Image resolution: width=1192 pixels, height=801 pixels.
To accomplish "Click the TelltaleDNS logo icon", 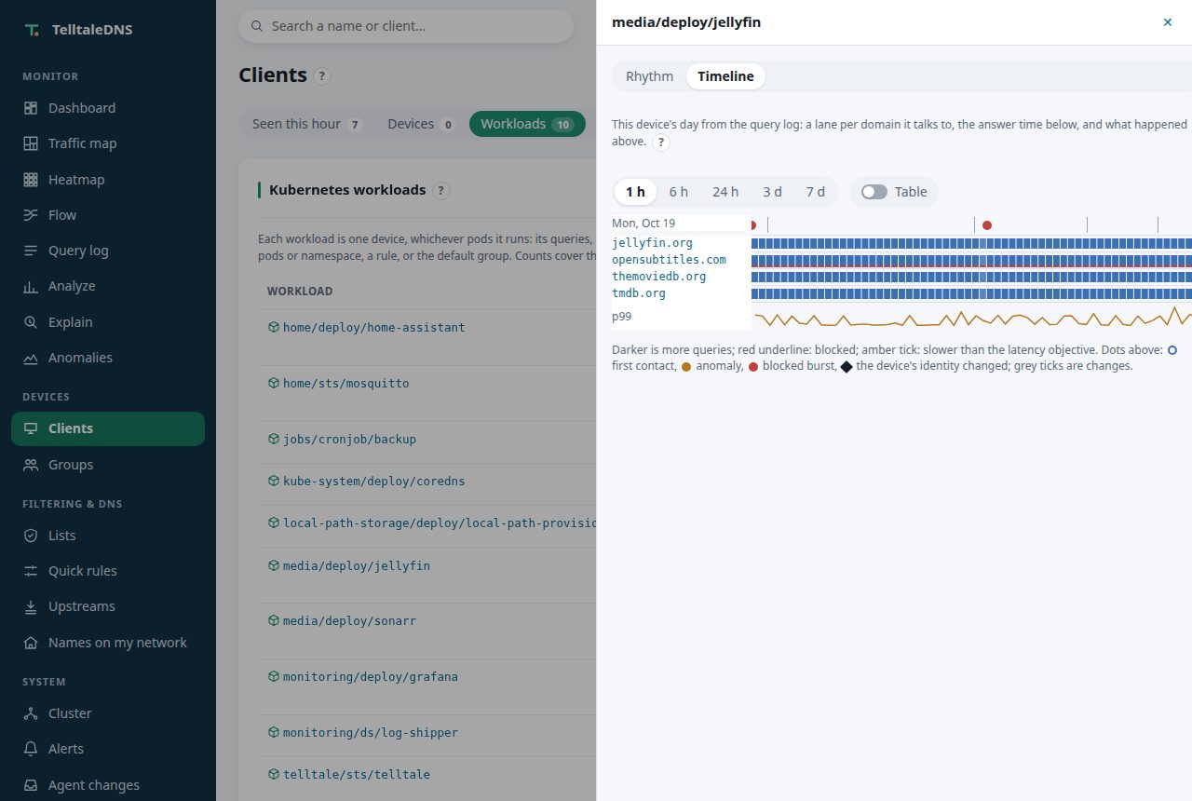I will (x=32, y=30).
